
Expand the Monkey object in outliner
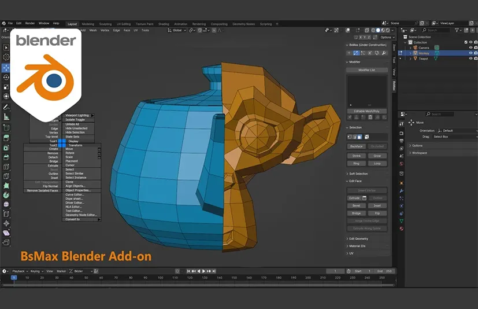pyautogui.click(x=410, y=53)
